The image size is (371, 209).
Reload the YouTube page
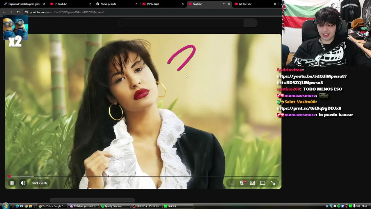point(18,12)
